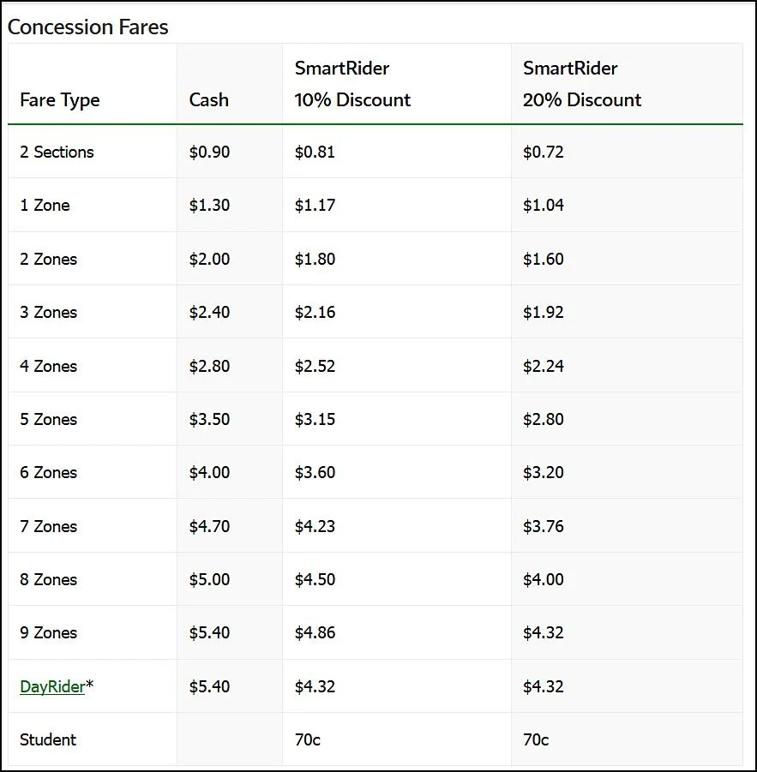Viewport: 757px width, 772px height.
Task: Click the $4.23 fare for 7 Zones
Action: coord(315,526)
